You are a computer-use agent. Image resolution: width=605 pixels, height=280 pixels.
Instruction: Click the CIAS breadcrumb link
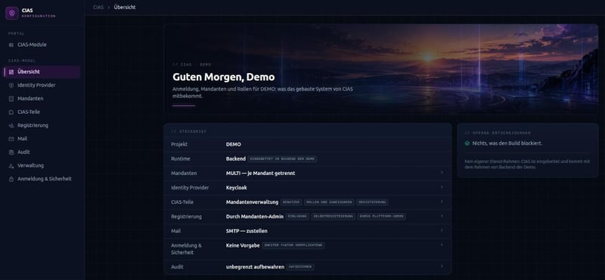(x=98, y=8)
